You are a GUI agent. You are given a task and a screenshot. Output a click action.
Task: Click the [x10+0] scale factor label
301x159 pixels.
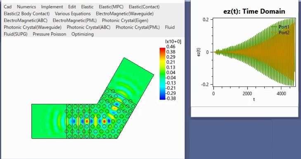(173, 41)
